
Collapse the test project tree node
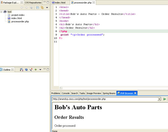[1, 12]
